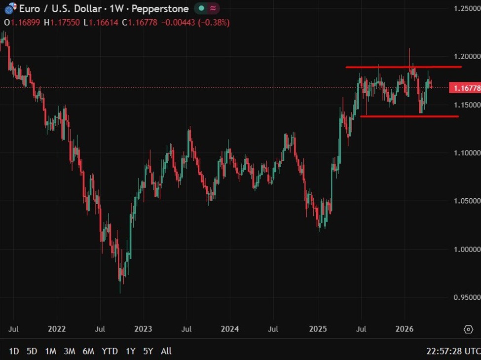Click the 1.16778 current price label

click(464, 88)
